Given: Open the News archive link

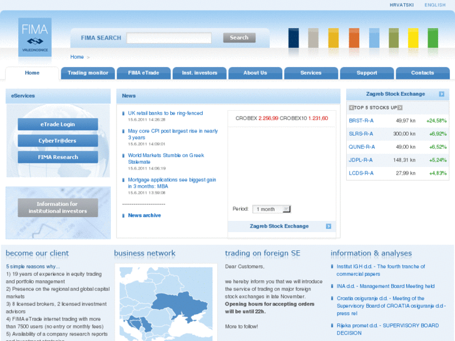Looking at the screenshot, I should point(145,215).
